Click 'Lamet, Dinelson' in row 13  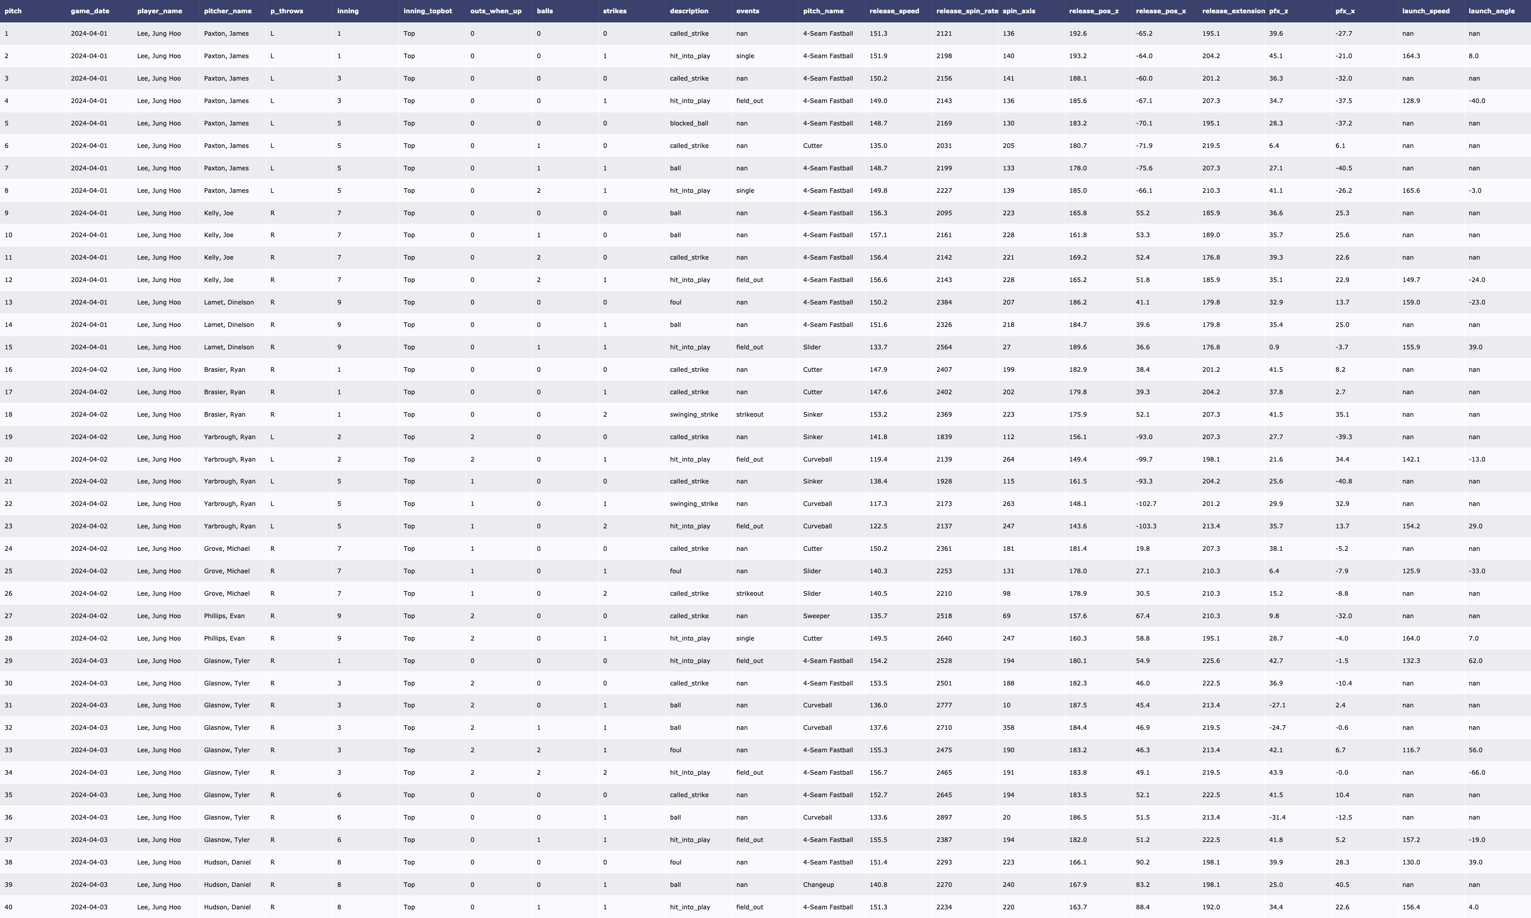coord(228,302)
